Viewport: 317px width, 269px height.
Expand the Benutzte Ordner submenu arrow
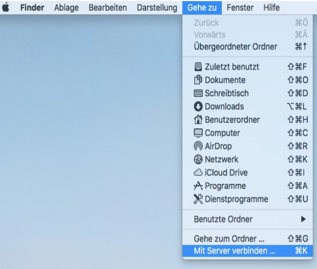pos(303,219)
